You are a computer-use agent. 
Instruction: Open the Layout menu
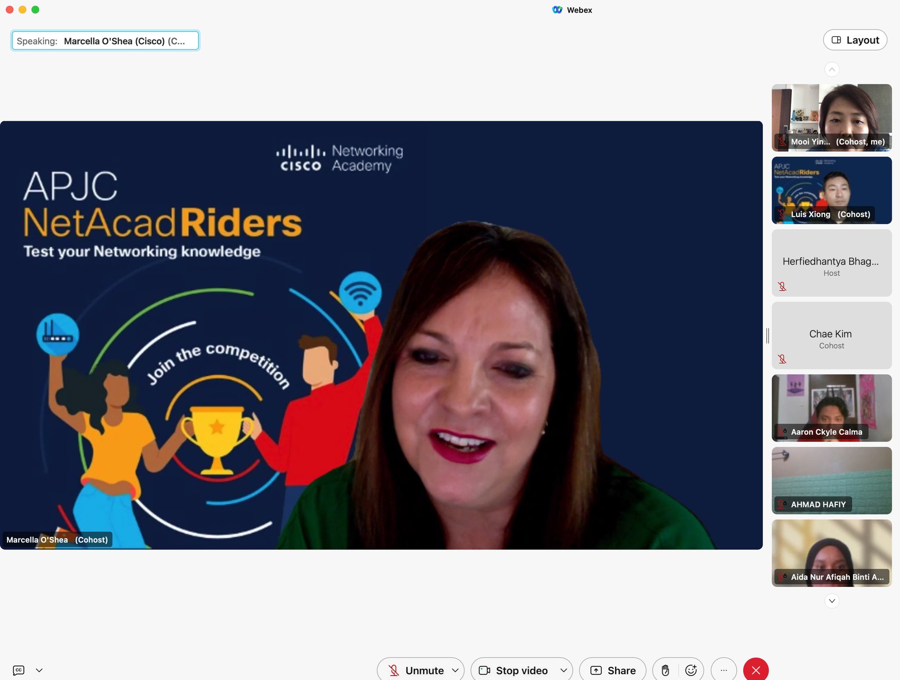pyautogui.click(x=855, y=40)
